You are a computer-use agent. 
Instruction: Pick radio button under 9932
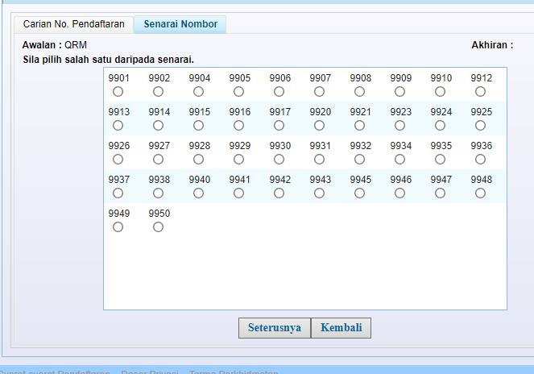pos(360,160)
